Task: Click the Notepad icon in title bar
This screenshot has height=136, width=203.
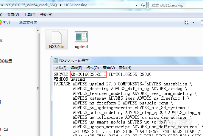Action: [x=56, y=60]
